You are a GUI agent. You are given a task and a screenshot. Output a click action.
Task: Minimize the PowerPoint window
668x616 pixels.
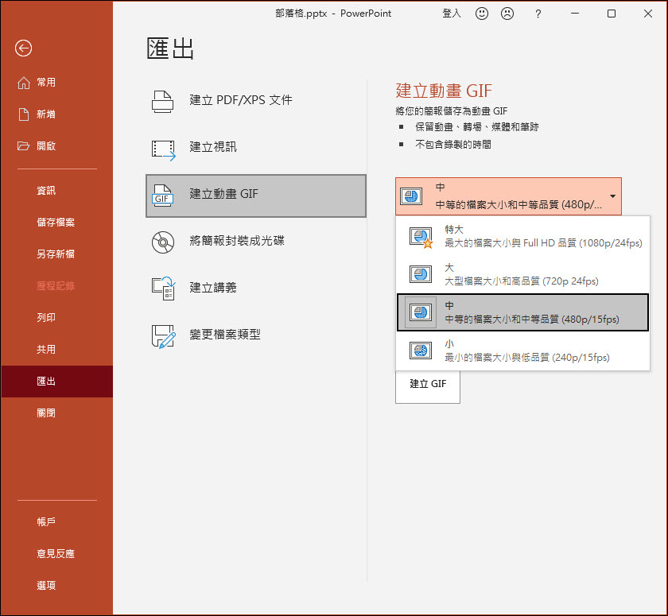point(575,14)
